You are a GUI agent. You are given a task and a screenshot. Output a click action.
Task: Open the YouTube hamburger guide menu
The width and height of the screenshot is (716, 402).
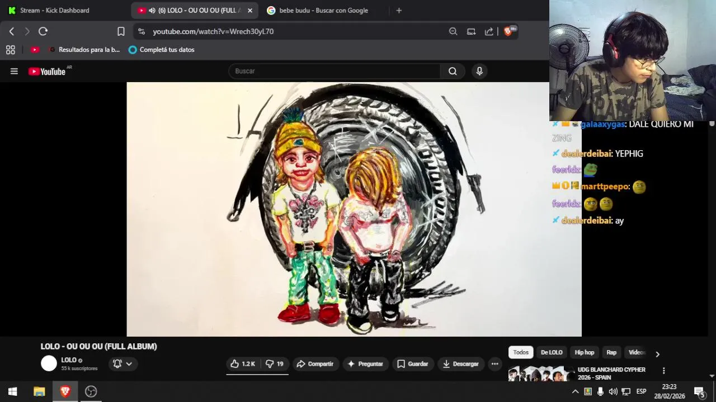pos(14,71)
